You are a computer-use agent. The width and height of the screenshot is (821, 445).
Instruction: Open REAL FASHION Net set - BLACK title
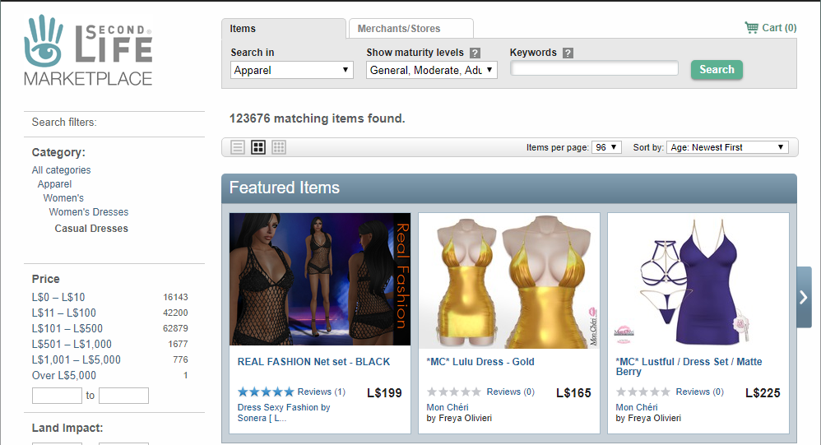pyautogui.click(x=313, y=362)
